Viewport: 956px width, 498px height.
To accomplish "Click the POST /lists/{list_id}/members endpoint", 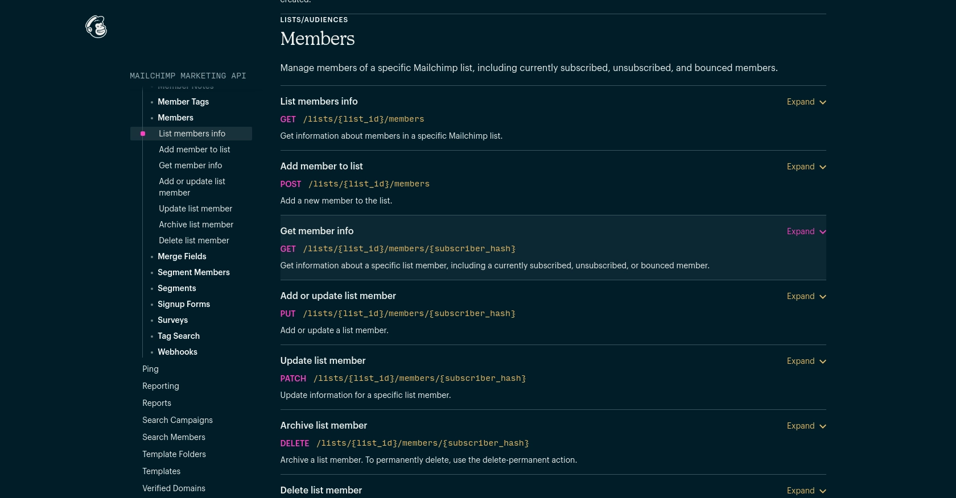I will click(369, 184).
